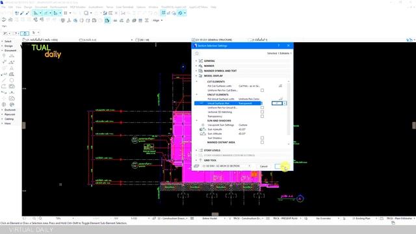Select the Circle/Arc tool in the toolbox

(12, 81)
